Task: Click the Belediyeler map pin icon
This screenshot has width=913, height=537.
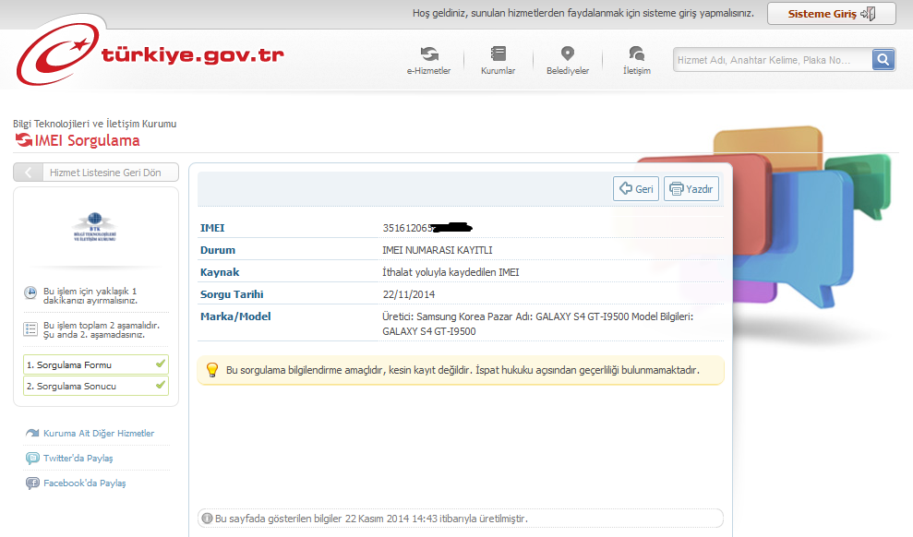Action: pyautogui.click(x=568, y=54)
